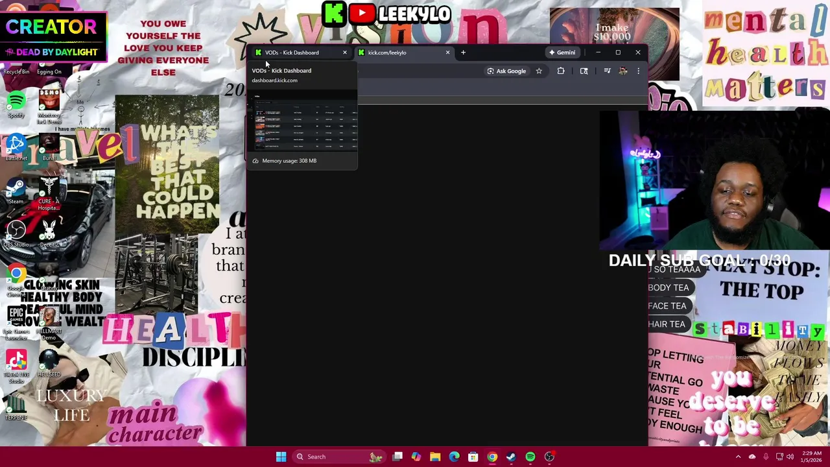Viewport: 830px width, 467px height.
Task: Open Microsoft Store from the taskbar
Action: point(473,457)
